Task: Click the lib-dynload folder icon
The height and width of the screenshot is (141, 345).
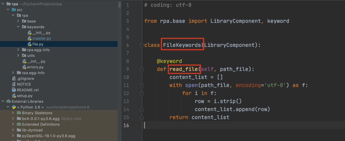Action: (19, 130)
